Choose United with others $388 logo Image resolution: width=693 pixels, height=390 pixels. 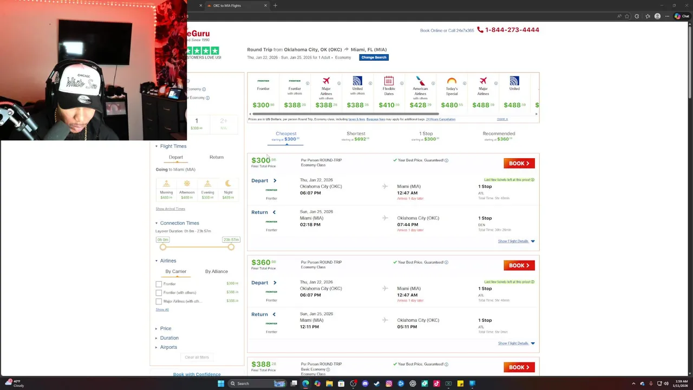[357, 81]
